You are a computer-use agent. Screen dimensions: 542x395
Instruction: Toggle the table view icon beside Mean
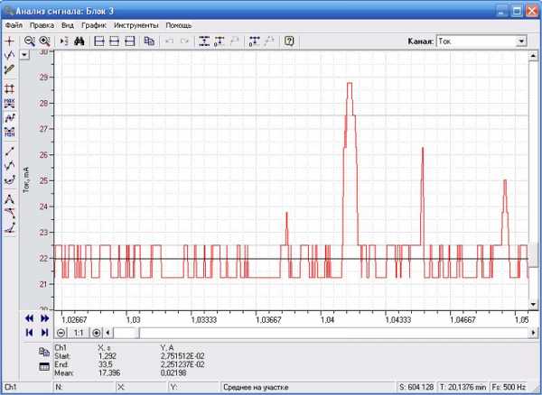point(43,366)
